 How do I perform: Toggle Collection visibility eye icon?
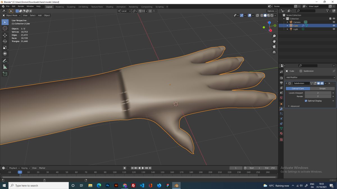point(334,19)
